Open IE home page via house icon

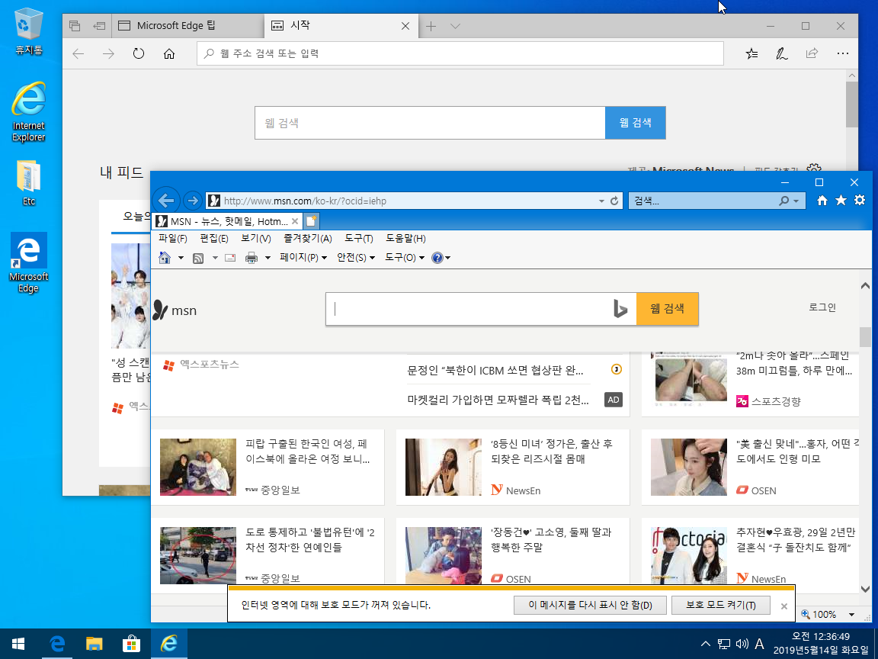[822, 200]
